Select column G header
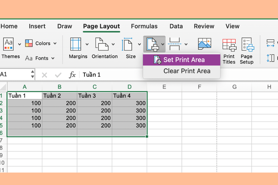278x185 pixels. [x=234, y=87]
